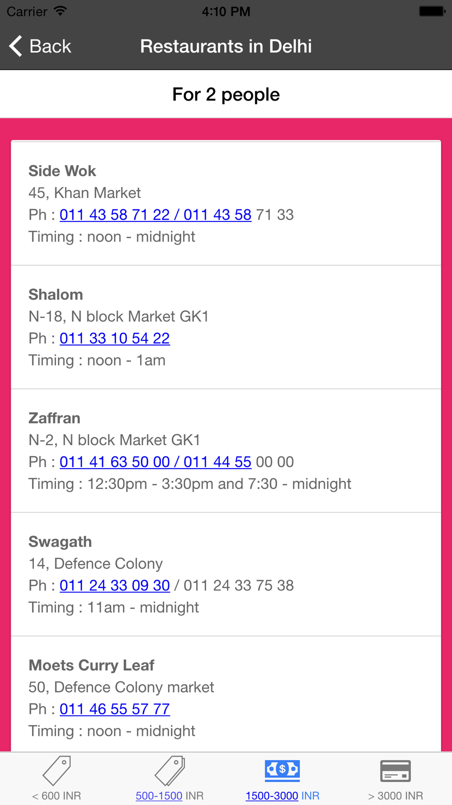Tap the 'Restaurants in Delhi' header title

point(226,46)
